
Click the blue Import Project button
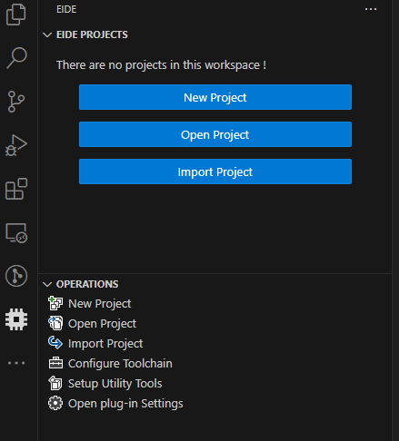[215, 171]
